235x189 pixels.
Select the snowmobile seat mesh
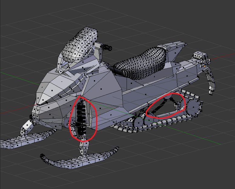[x=140, y=63]
